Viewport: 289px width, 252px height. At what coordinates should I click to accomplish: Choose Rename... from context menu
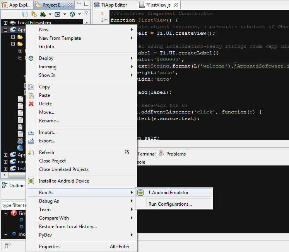82,120
